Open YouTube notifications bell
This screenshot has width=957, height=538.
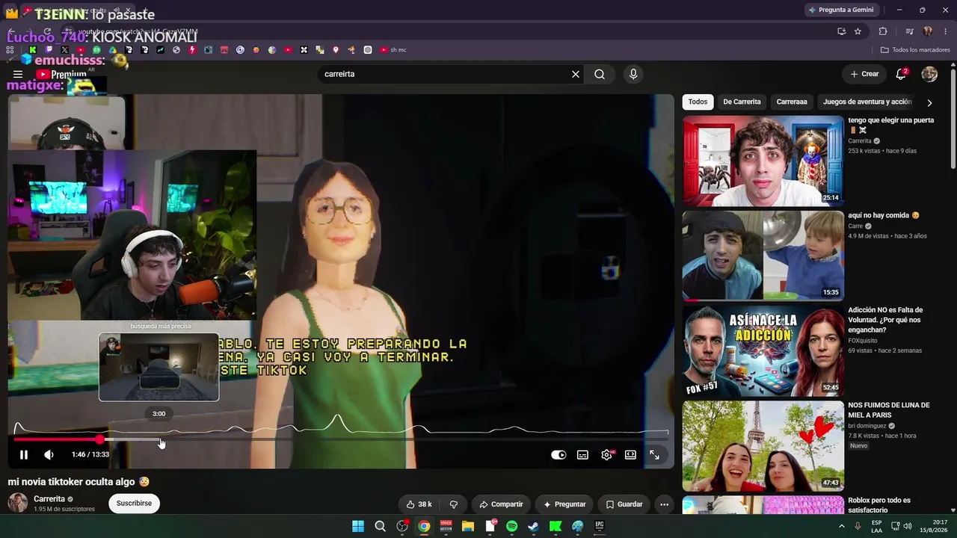pyautogui.click(x=901, y=74)
